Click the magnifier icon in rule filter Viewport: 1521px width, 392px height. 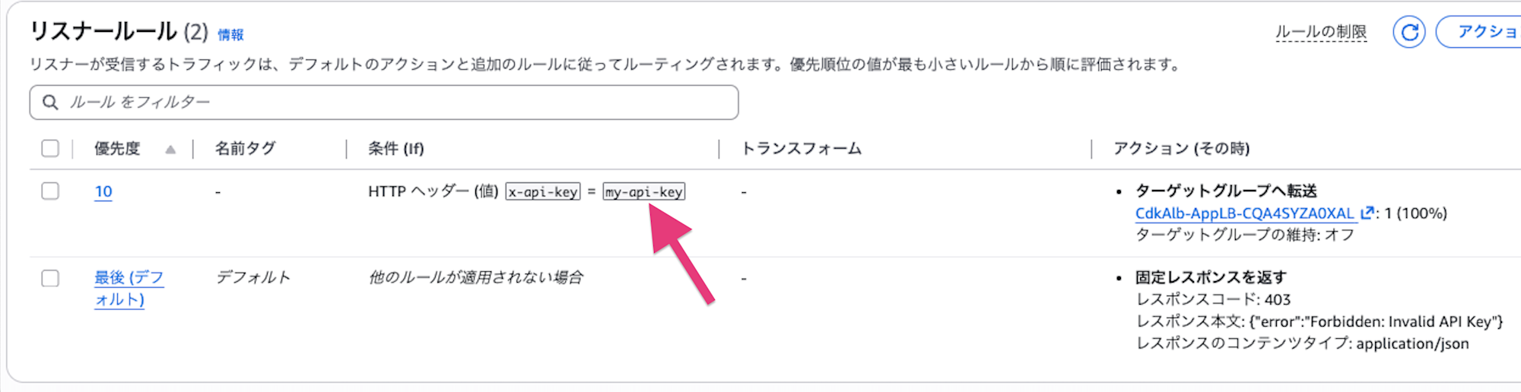[x=50, y=103]
